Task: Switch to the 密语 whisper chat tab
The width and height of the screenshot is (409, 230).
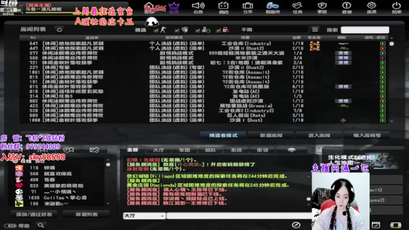Action: [263, 150]
